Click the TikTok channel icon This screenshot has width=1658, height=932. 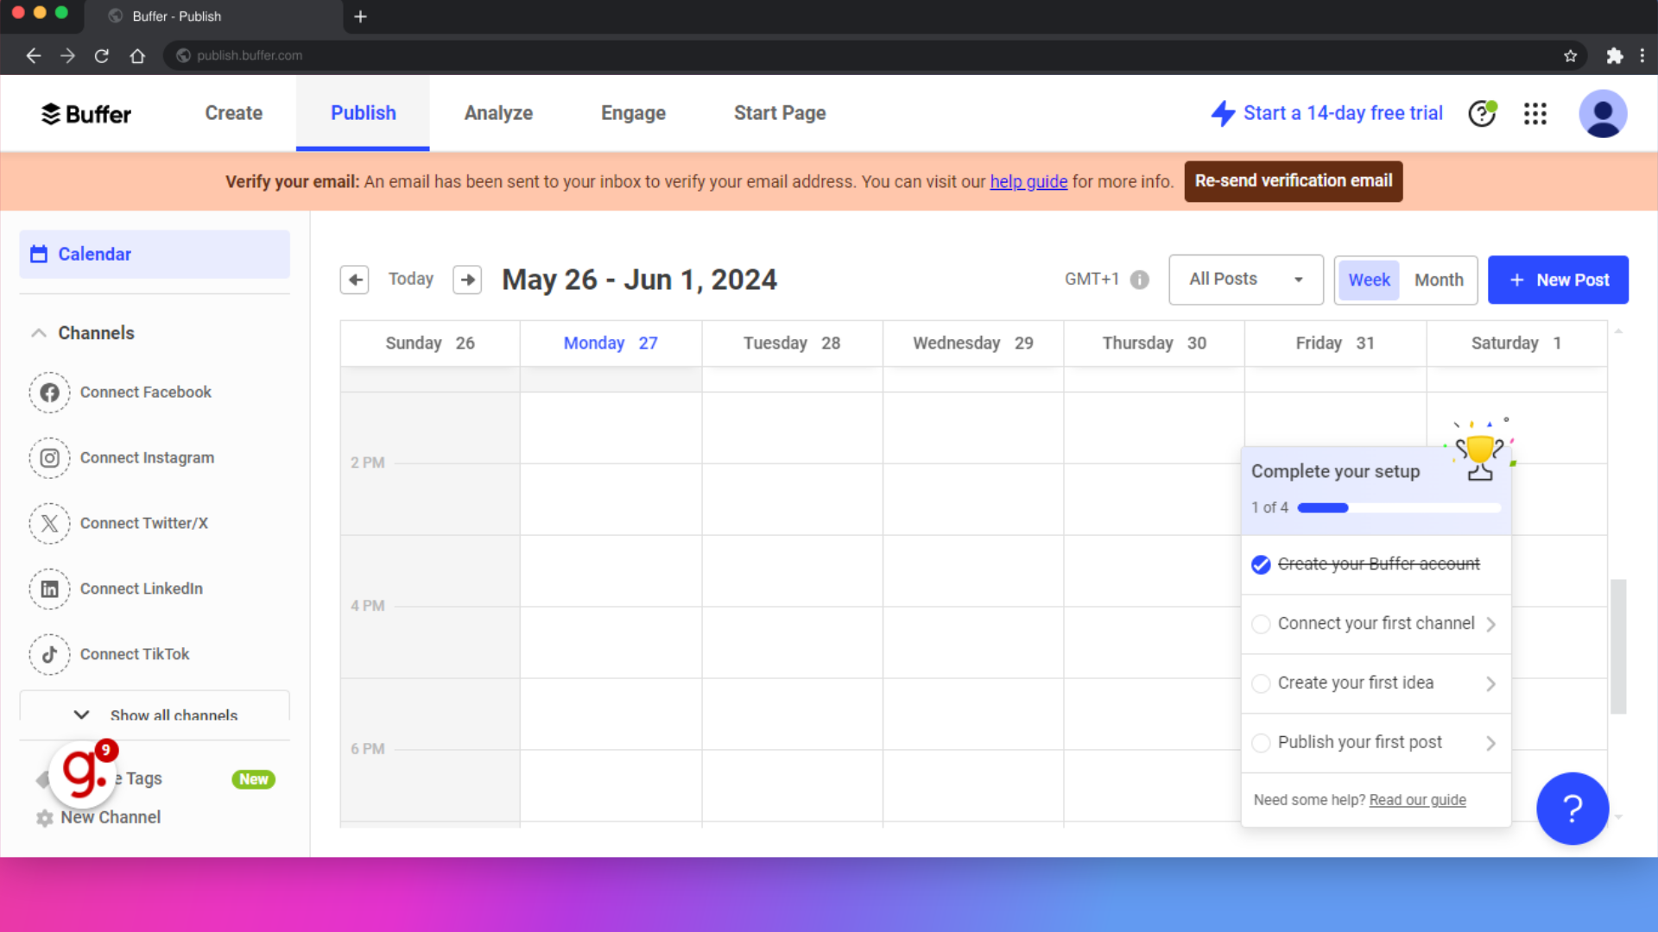click(50, 655)
